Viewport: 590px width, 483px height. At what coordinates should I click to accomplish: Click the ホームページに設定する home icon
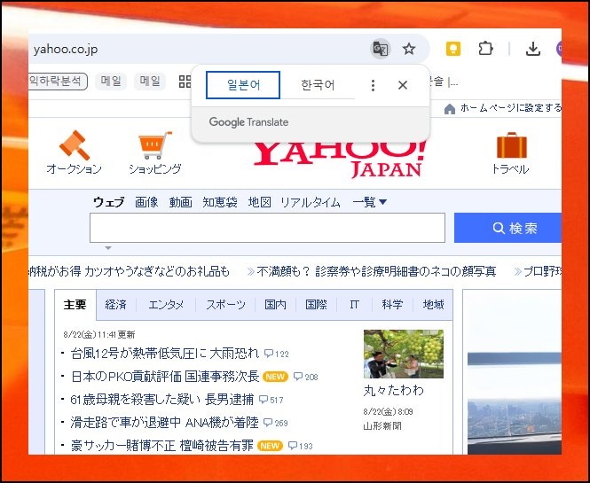pos(450,109)
